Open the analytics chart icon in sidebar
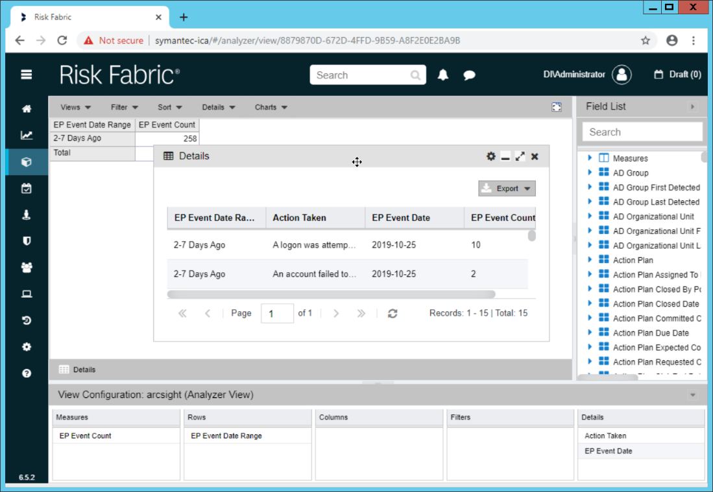 point(27,135)
